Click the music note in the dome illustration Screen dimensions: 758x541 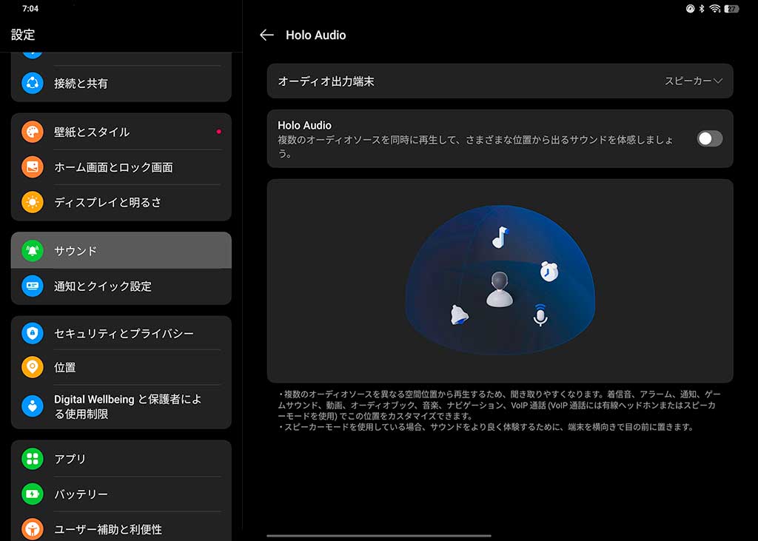[500, 237]
